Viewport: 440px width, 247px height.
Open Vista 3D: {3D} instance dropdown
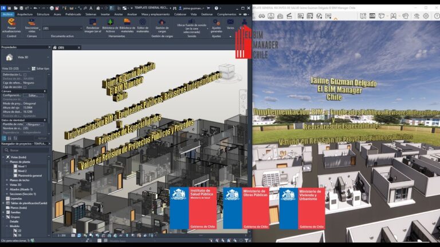pyautogui.click(x=15, y=69)
